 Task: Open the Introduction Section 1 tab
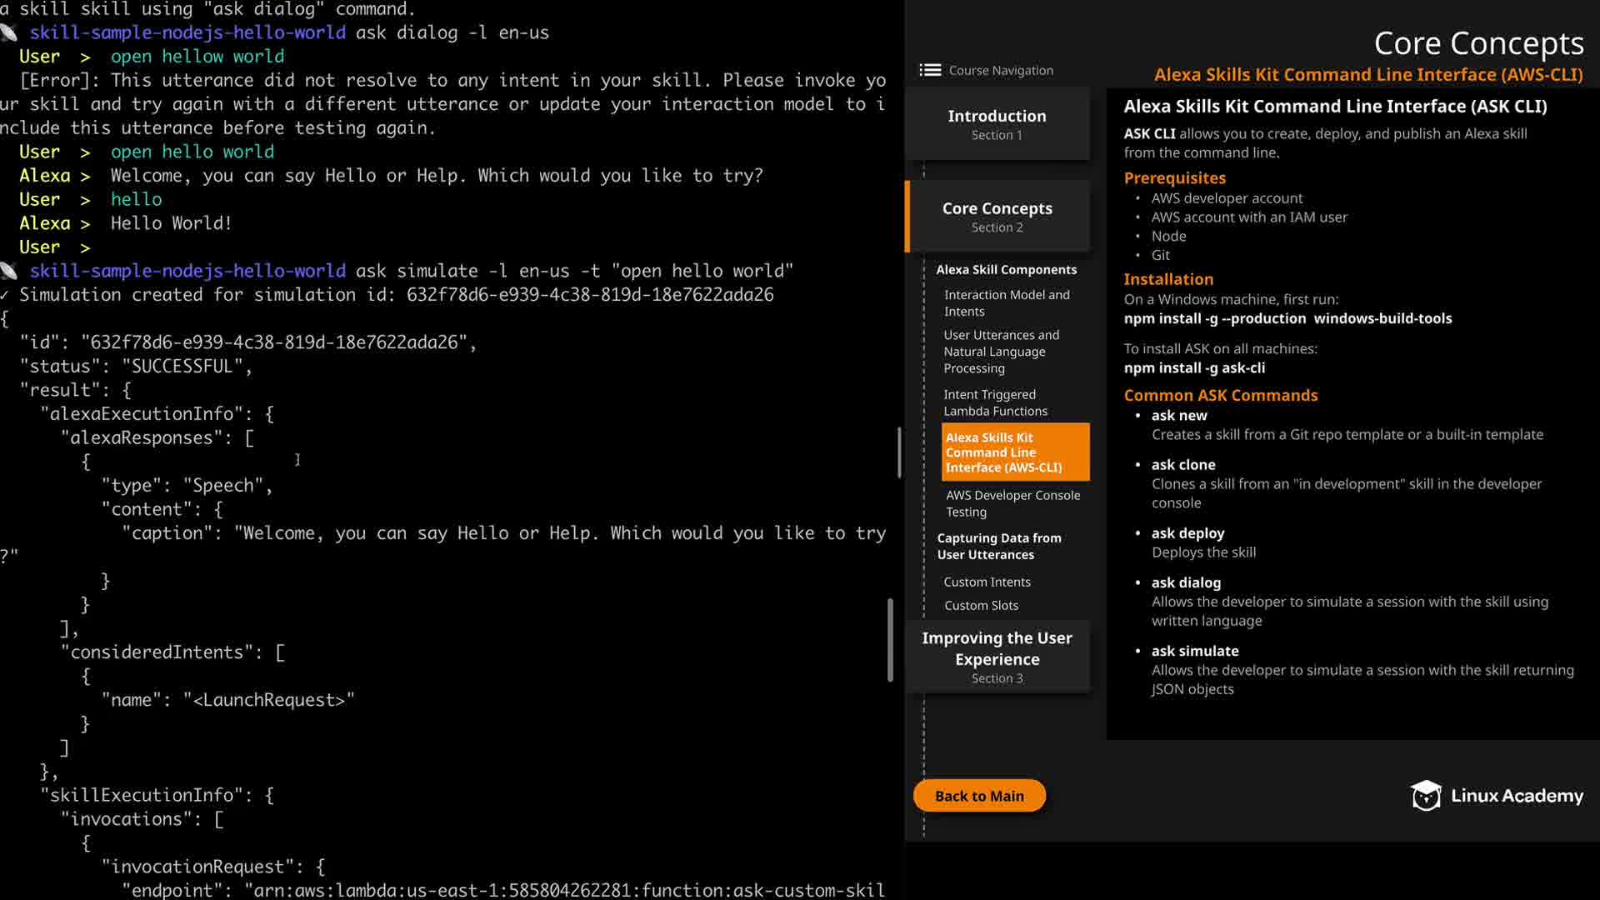(997, 124)
